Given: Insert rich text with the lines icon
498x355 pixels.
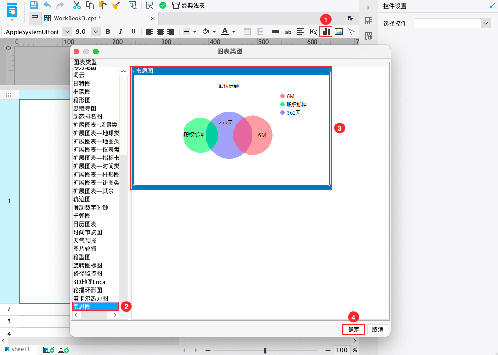Looking at the screenshot, I should pyautogui.click(x=300, y=32).
